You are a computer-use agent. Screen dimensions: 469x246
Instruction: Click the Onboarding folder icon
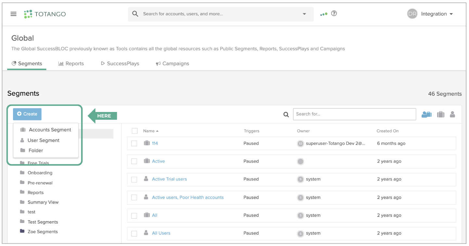click(22, 172)
